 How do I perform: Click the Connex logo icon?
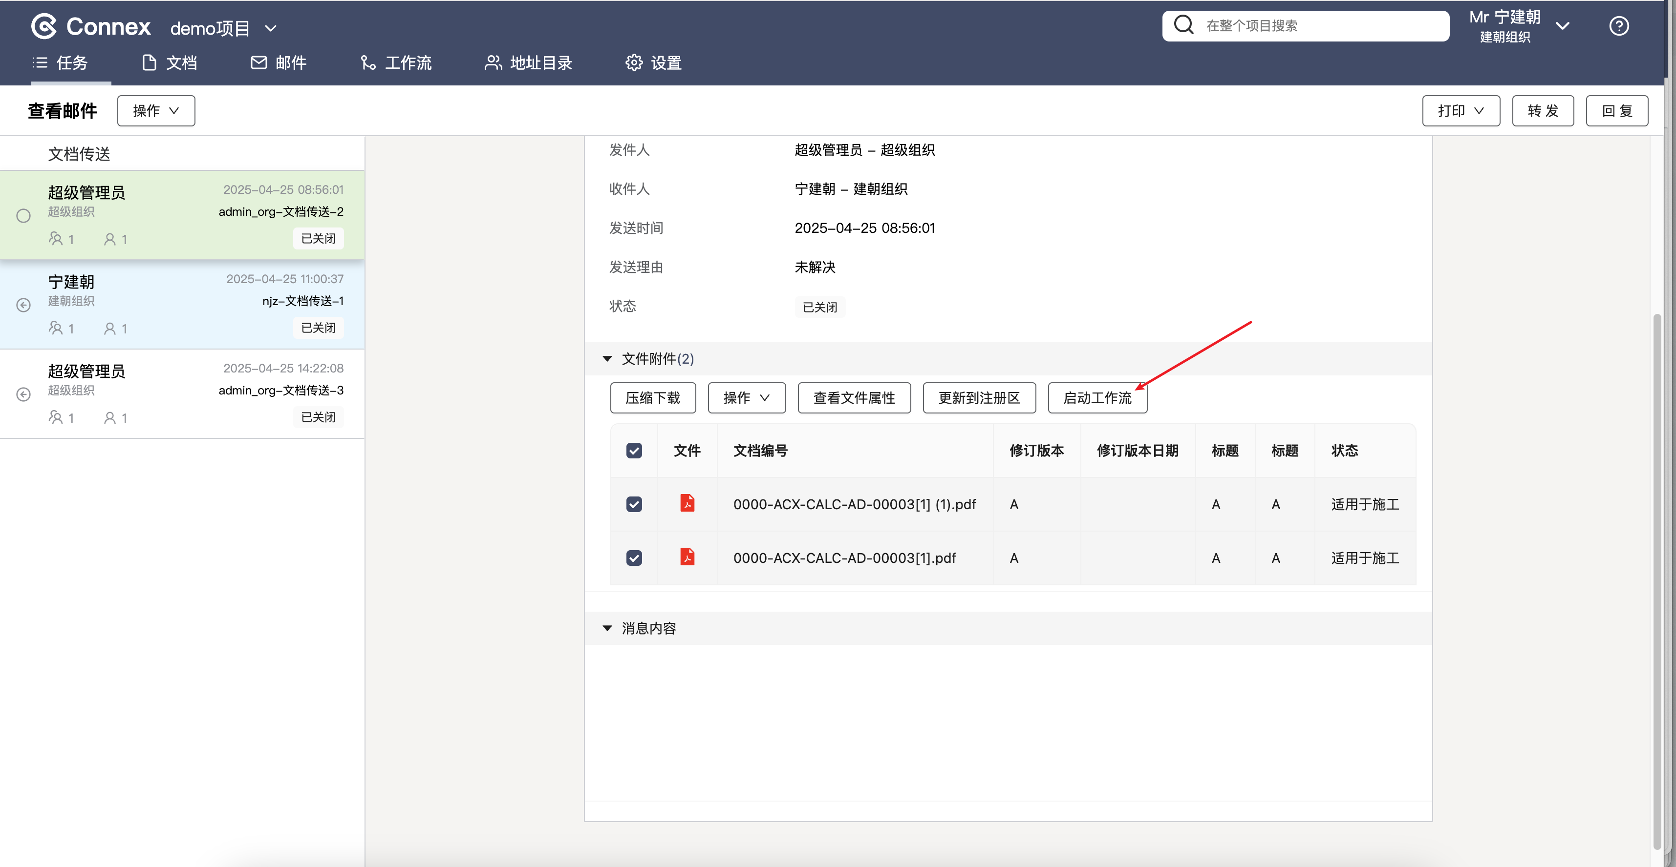[44, 27]
